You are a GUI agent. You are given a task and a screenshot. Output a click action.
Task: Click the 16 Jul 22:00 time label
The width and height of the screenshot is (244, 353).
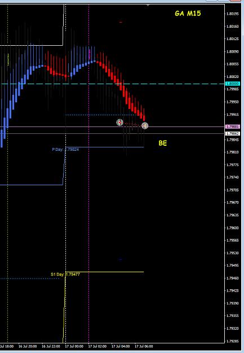tap(51, 346)
